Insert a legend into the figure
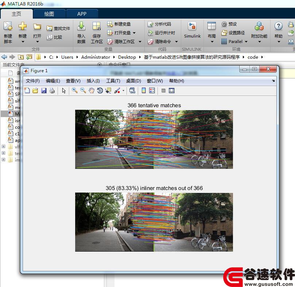 152,90
